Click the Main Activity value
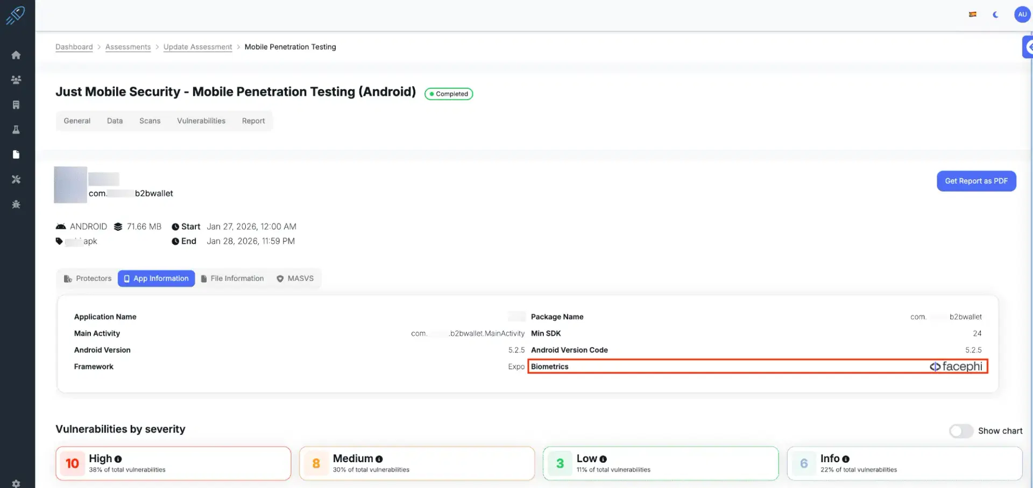1033x488 pixels. [x=468, y=334]
